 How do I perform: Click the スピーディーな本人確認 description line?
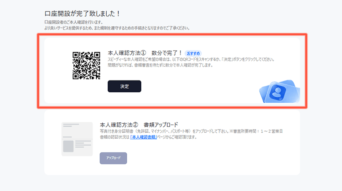tap(191, 60)
